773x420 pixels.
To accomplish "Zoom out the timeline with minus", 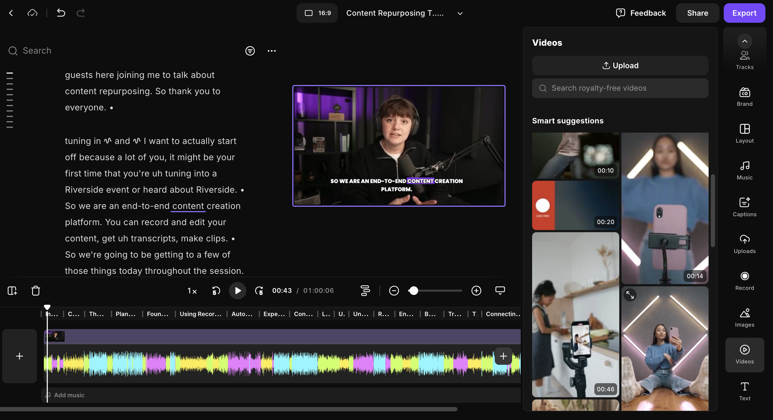I will (x=394, y=290).
